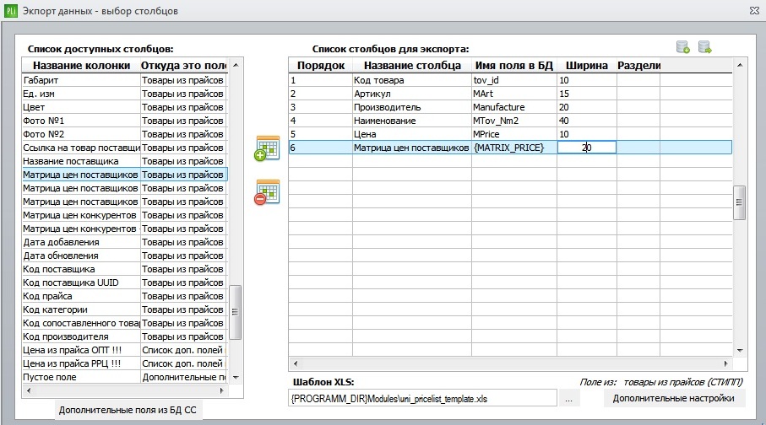Viewport: 766px width, 425px height.
Task: Select the Наименование export row
Action: point(510,121)
